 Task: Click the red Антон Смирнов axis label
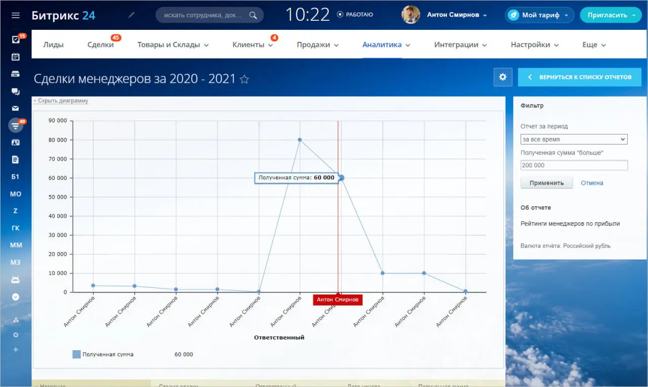point(338,300)
